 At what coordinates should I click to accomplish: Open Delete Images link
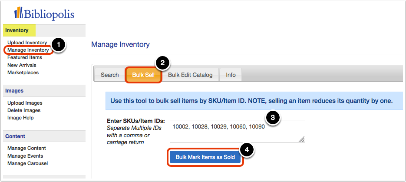pos(24,110)
